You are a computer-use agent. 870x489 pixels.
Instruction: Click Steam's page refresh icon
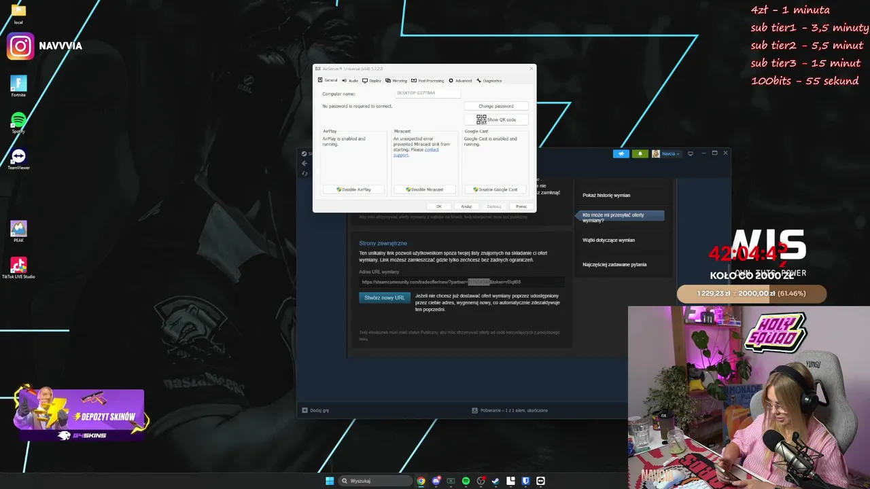click(304, 173)
